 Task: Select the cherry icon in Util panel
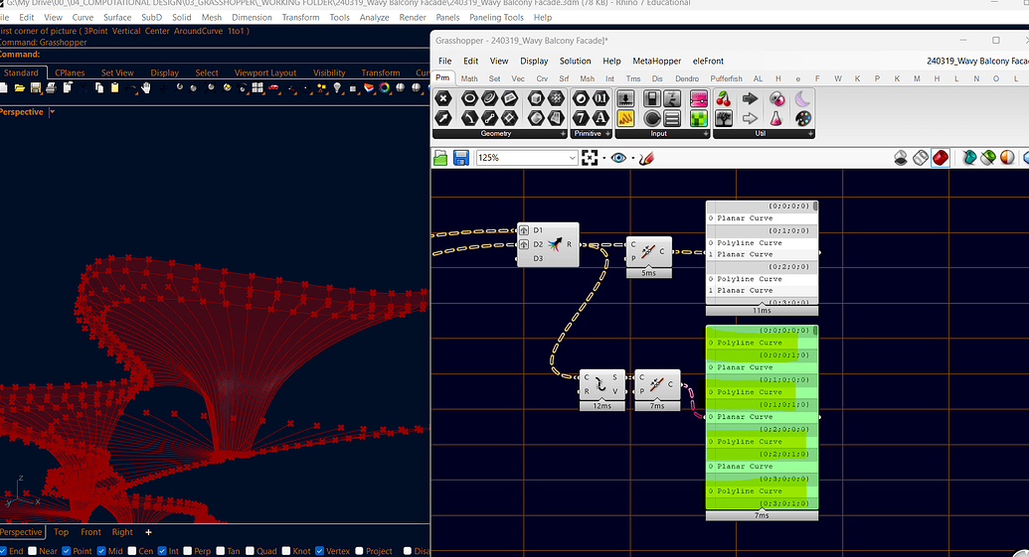(724, 99)
